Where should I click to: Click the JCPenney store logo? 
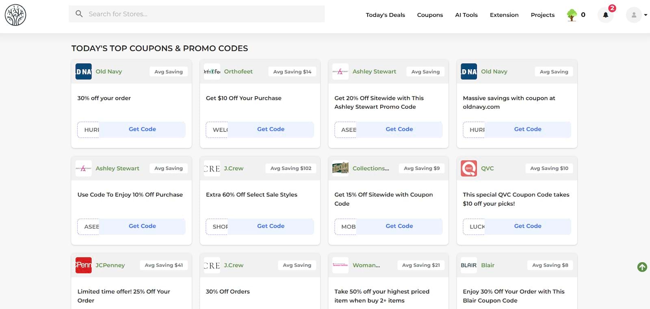pos(83,265)
